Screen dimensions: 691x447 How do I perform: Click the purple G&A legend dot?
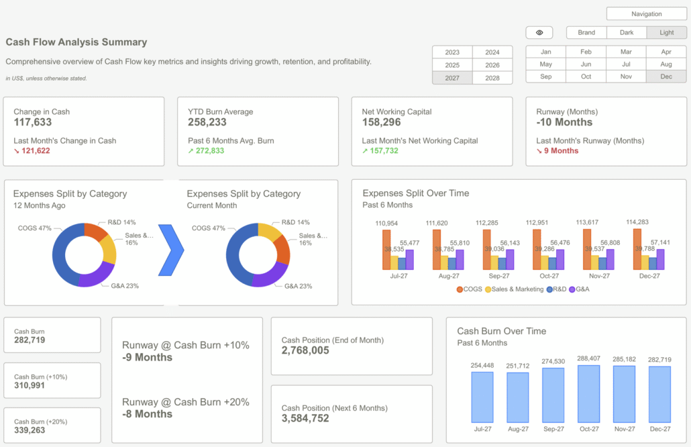tap(572, 290)
